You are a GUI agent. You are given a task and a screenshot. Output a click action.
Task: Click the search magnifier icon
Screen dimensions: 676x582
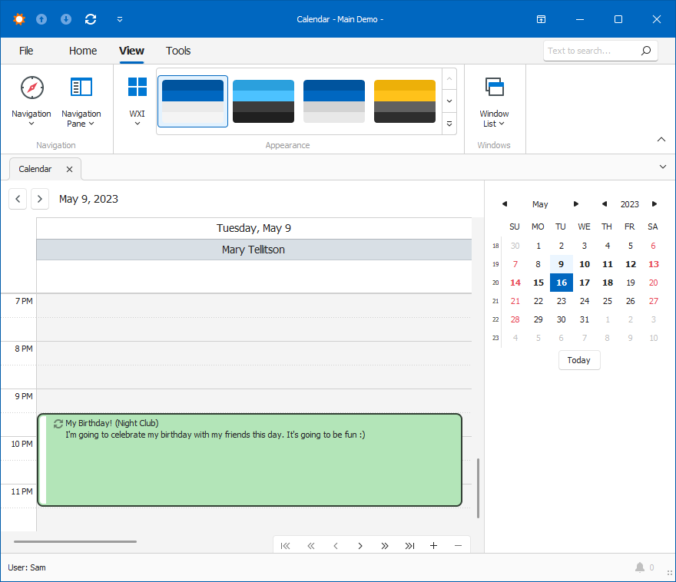pyautogui.click(x=646, y=51)
